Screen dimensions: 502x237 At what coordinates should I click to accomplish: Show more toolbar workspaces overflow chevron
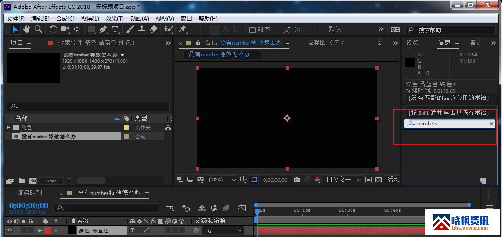point(380,29)
